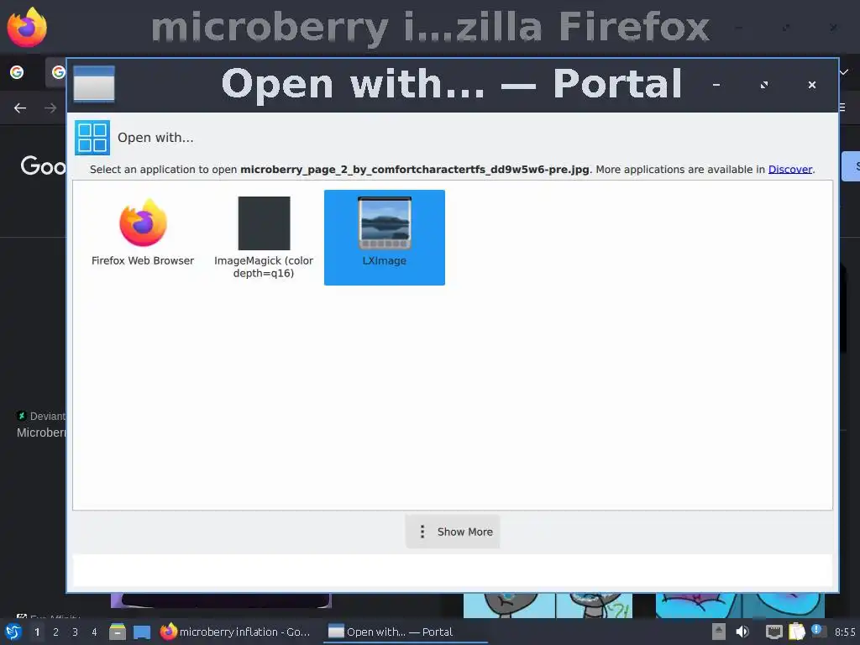Viewport: 860px width, 645px height.
Task: Select the first Google tab in Firefox
Action: [17, 72]
